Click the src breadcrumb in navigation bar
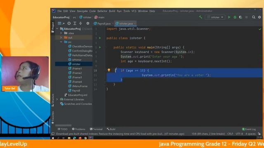Image resolution: width=264 pixels, height=148 pixels. 74,17
